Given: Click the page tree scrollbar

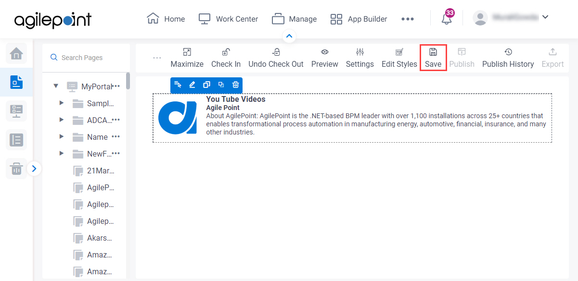Looking at the screenshot, I should pos(128,81).
